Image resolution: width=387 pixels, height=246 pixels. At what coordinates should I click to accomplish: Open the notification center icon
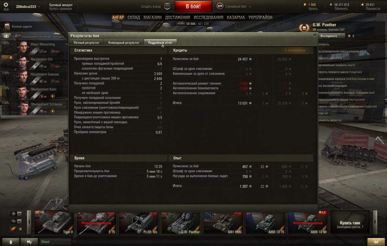pos(376,242)
